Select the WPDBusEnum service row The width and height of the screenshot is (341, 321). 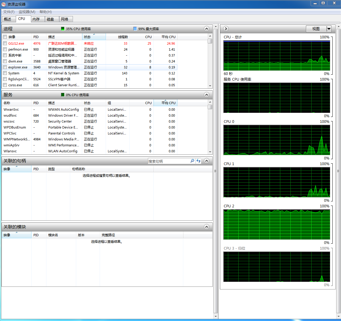click(90, 127)
